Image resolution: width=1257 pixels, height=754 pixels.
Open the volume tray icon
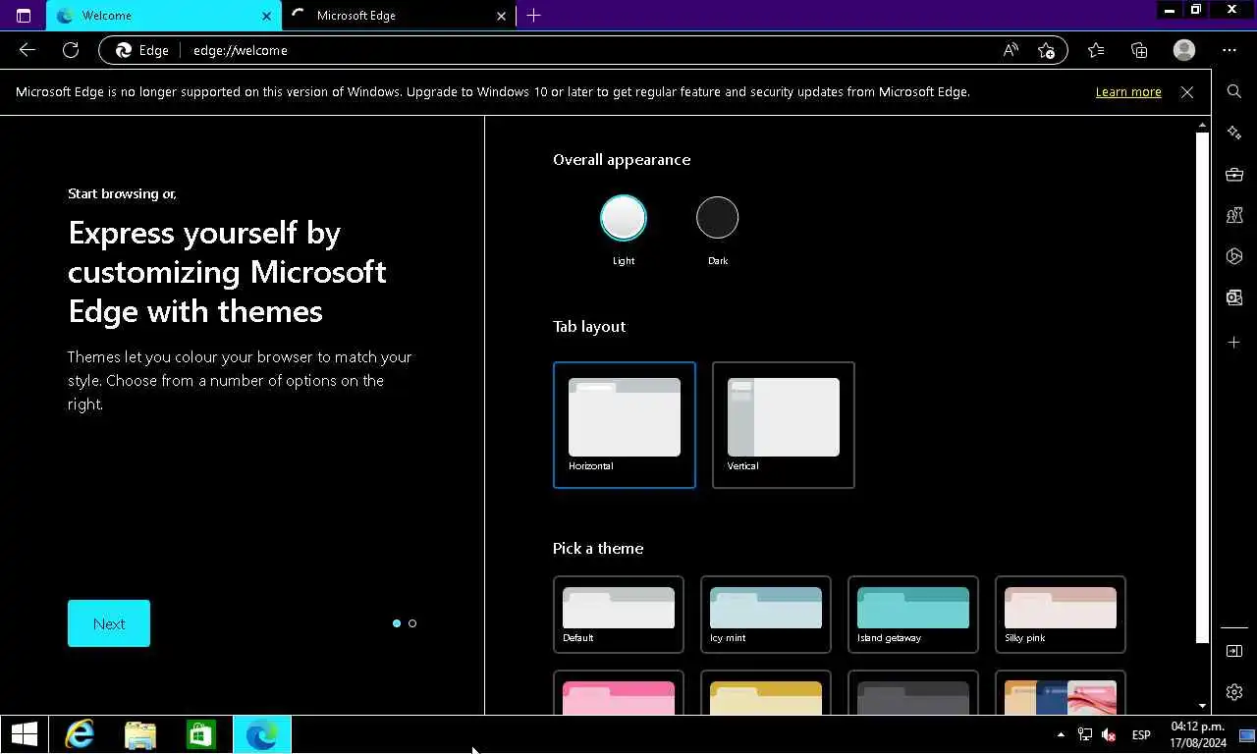click(1109, 734)
